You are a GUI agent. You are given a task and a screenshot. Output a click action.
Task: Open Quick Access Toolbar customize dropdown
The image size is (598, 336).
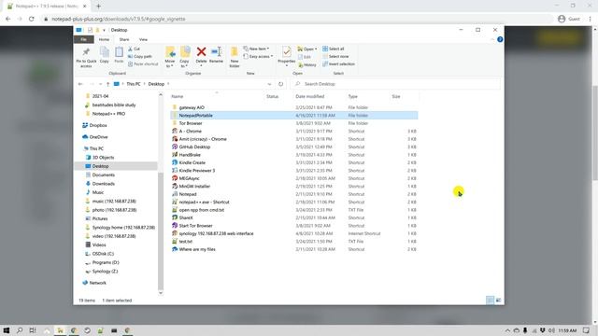(x=104, y=30)
